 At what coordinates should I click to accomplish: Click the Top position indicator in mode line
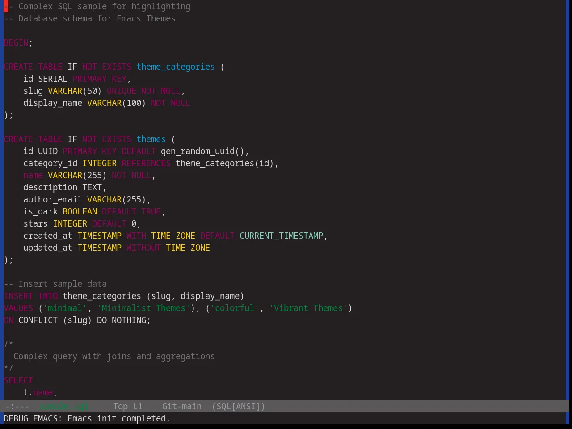point(120,406)
